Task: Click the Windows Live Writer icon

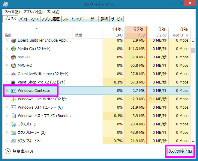Action: coord(13,99)
